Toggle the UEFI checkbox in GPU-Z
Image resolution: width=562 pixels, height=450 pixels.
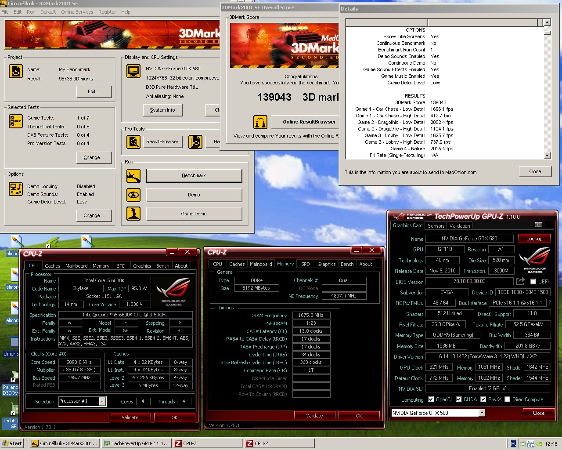click(x=533, y=282)
